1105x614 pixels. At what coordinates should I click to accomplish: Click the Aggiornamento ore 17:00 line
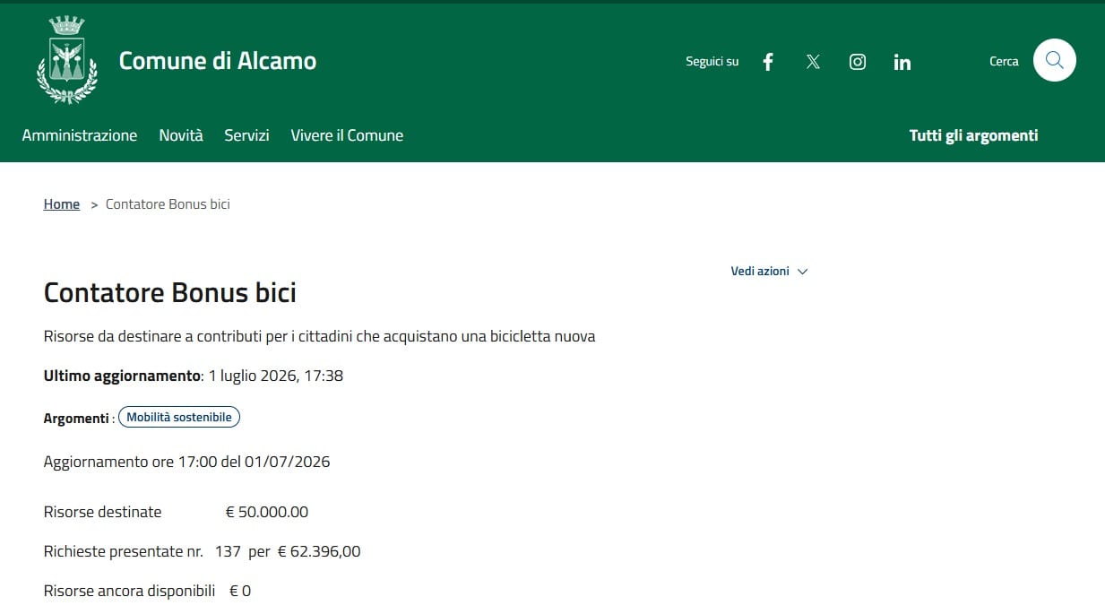(187, 462)
